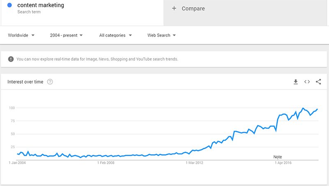
Task: Open the embed code icon
Action: 307,82
